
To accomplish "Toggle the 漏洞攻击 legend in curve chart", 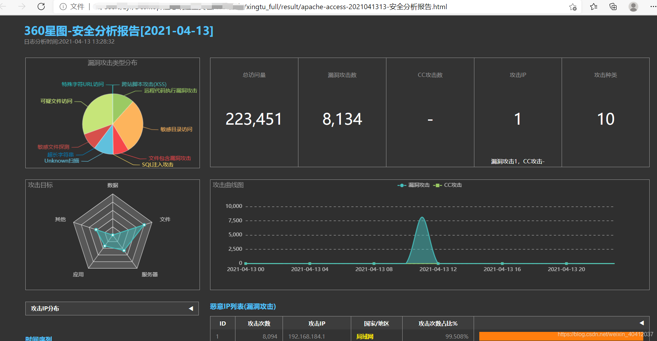I will click(x=413, y=185).
